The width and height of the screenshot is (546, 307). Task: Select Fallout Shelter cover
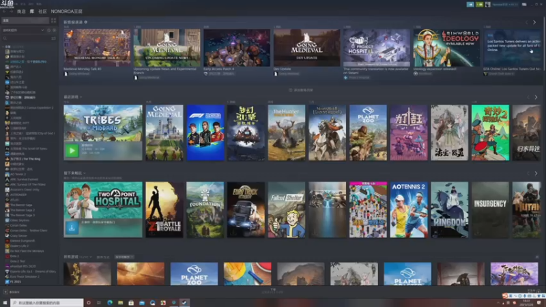click(x=287, y=209)
